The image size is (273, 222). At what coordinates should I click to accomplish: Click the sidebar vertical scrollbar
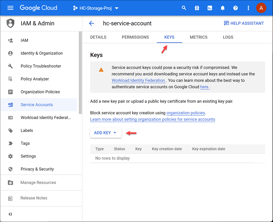point(80,73)
